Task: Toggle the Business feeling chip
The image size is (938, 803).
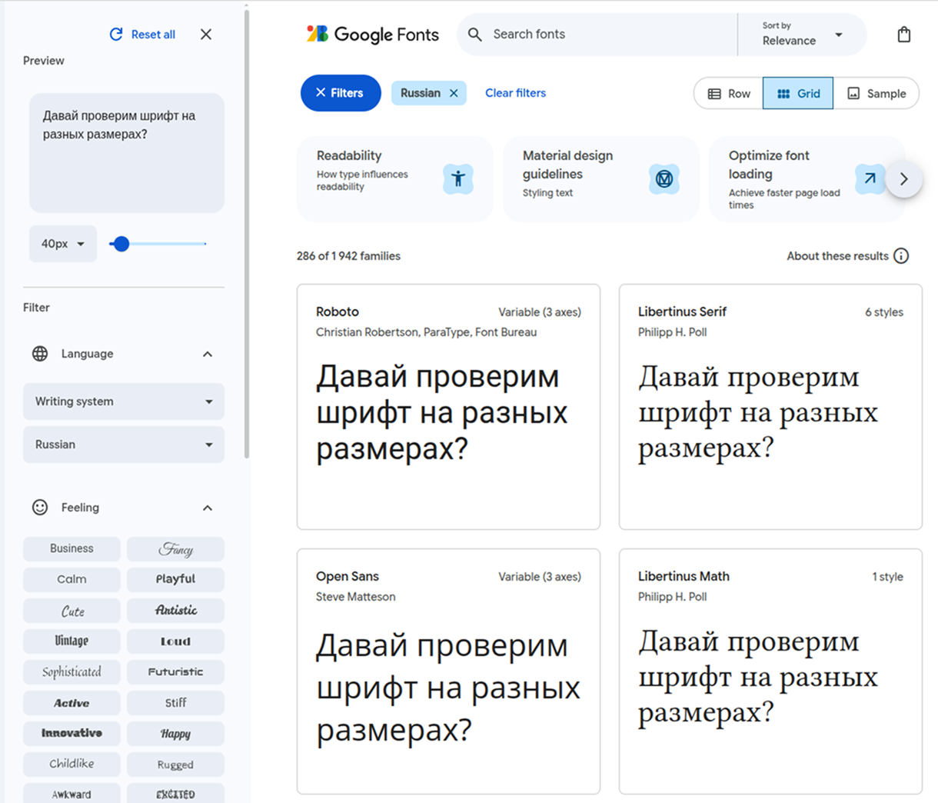Action: coord(72,548)
